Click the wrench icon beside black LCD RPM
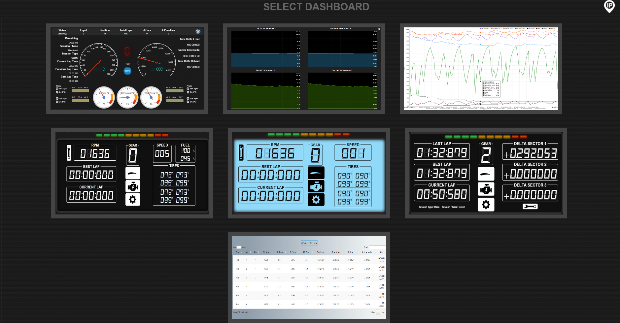 pyautogui.click(x=69, y=153)
